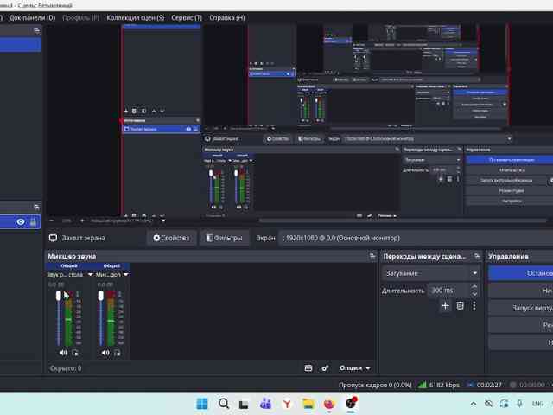Viewport: 553px width, 415px height.
Task: Open the mixer Опции dropdown
Action: [x=355, y=368]
